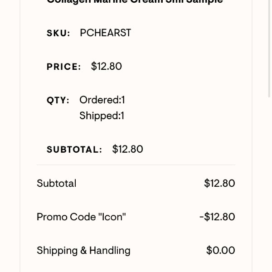Select the PCHEARST SKU value
Screen dimensions: 272x272
[x=105, y=33]
